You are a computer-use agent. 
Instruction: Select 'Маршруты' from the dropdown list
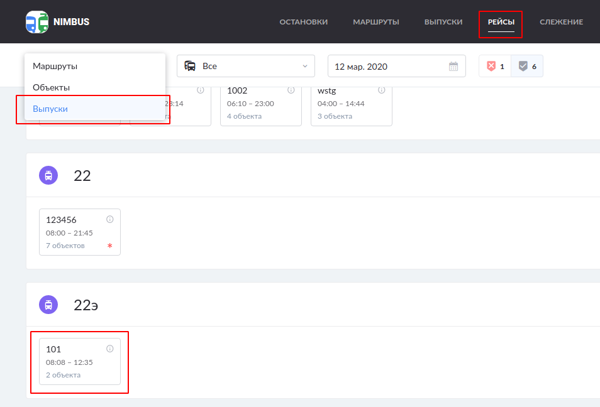(55, 66)
